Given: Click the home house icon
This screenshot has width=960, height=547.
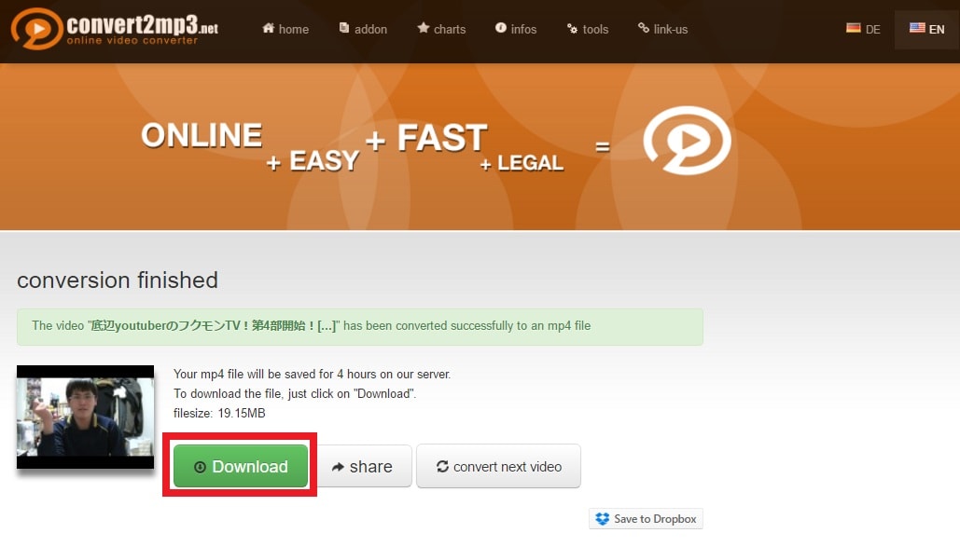Looking at the screenshot, I should point(268,28).
